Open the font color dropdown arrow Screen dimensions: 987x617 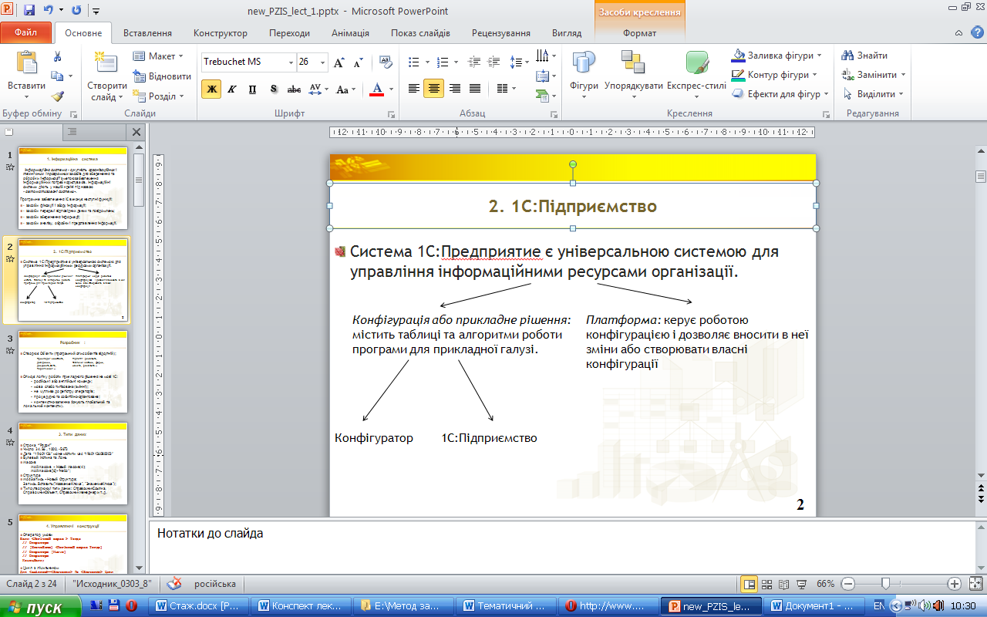point(391,89)
